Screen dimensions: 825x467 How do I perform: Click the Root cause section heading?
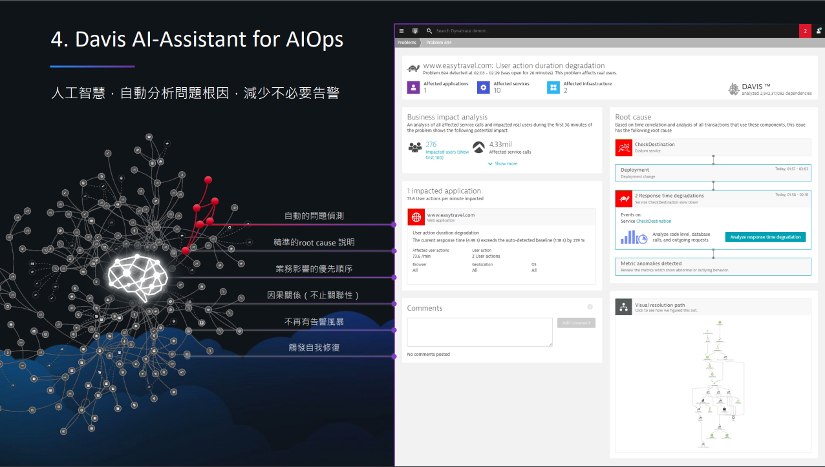(633, 118)
